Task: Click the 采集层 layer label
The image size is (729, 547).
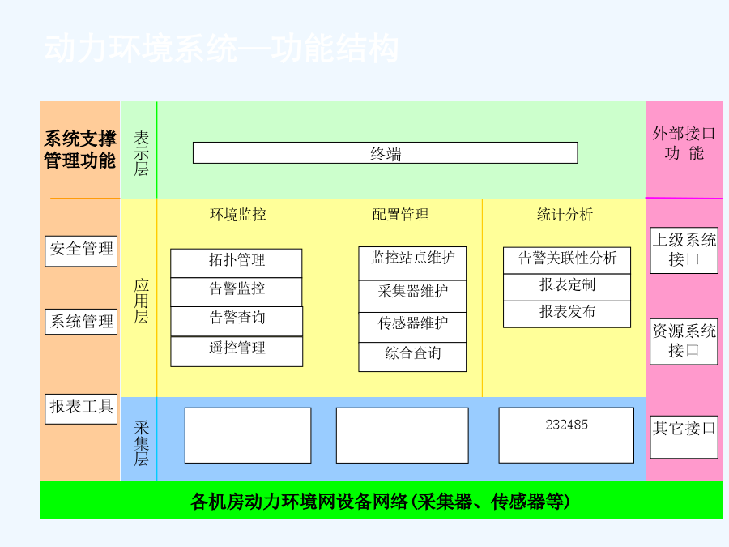Action: click(x=141, y=443)
